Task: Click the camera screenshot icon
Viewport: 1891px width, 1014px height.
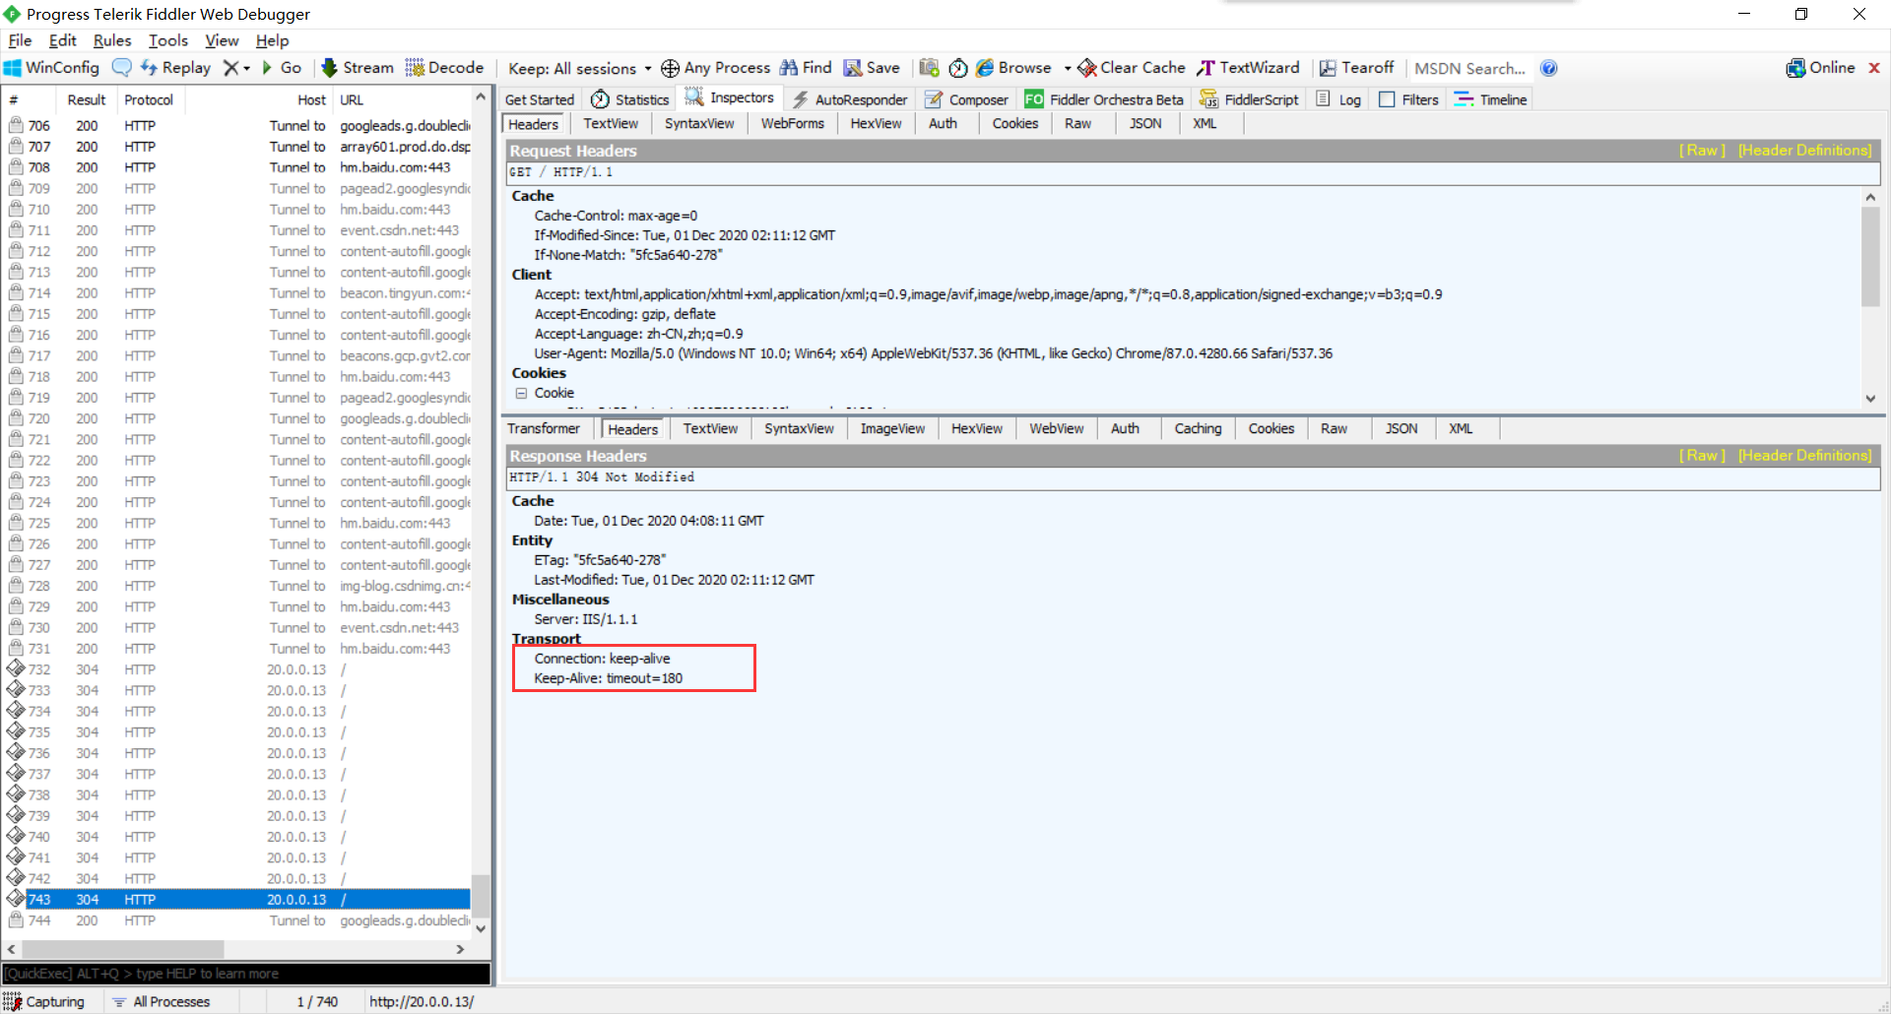Action: click(x=929, y=68)
